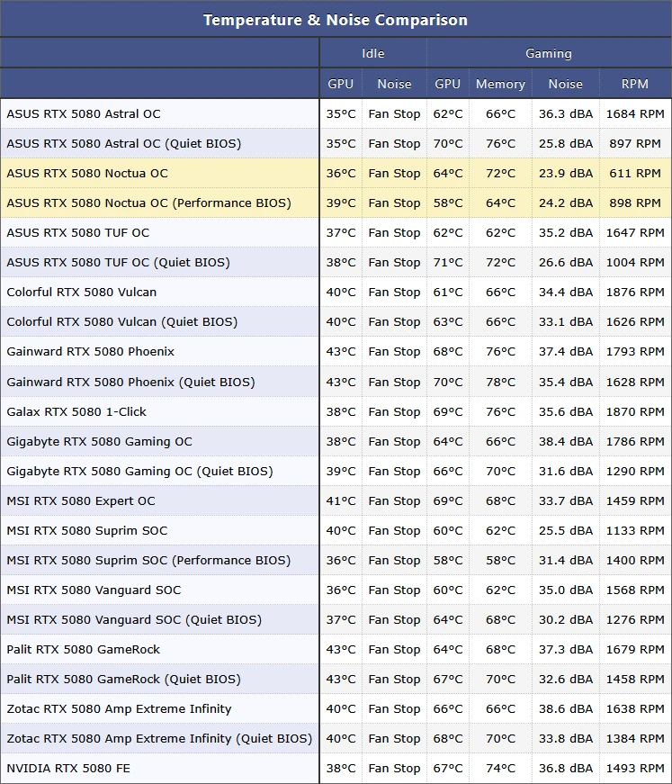Select the Idle column group header
This screenshot has height=784, width=672.
click(373, 53)
